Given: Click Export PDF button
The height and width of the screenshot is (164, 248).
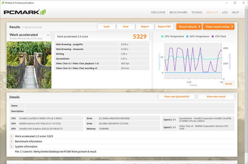Looking at the screenshot, I should pyautogui.click(x=164, y=27).
